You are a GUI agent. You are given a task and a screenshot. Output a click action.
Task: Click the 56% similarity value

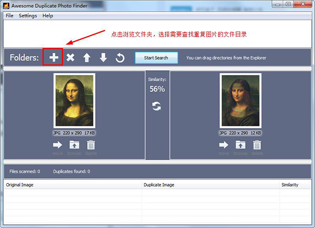[x=157, y=89]
